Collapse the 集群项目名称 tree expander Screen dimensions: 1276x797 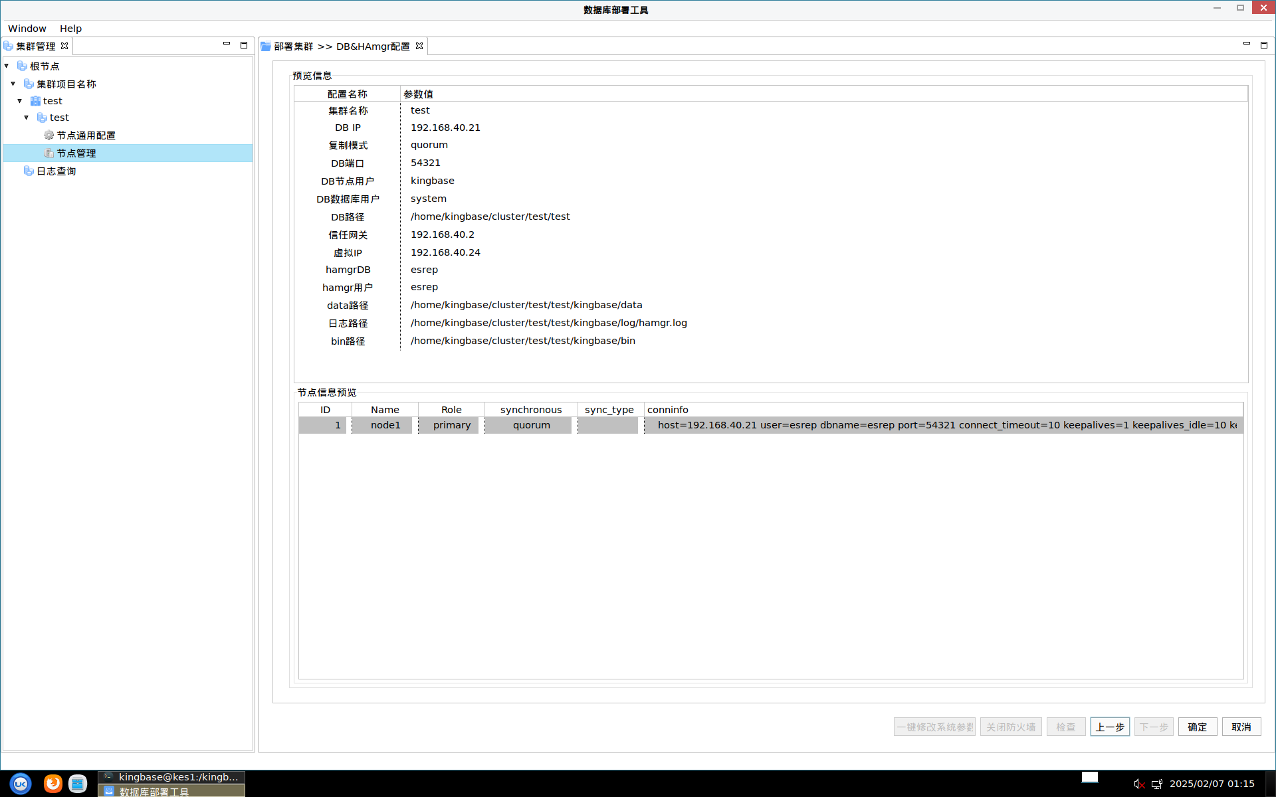tap(13, 84)
